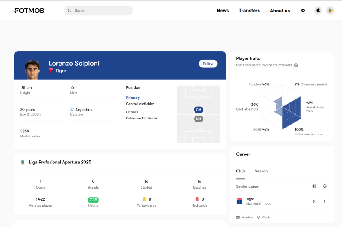Select the '€26K' market value text
342x227 pixels.
pos(25,131)
